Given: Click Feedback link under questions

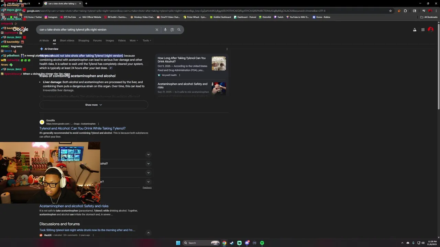Looking at the screenshot, I should 147,188.
